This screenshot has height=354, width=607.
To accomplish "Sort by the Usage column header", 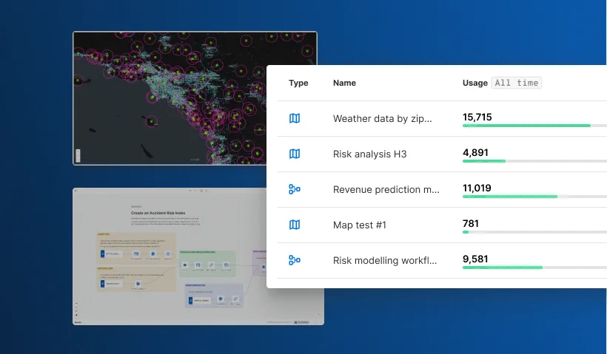I will [475, 83].
